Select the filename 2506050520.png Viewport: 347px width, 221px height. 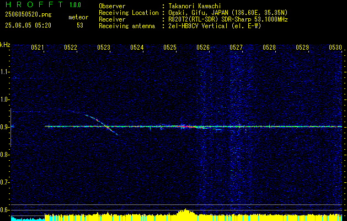click(28, 14)
